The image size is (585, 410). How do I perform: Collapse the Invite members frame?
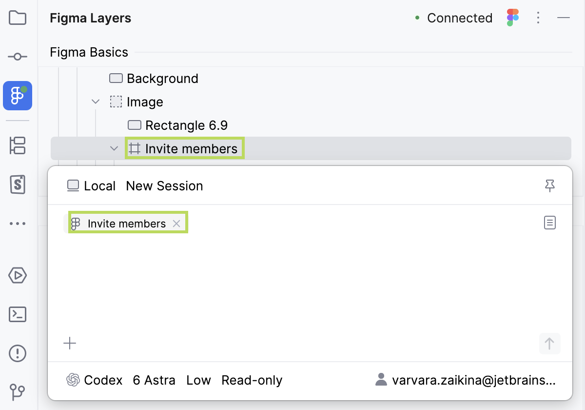click(x=114, y=148)
